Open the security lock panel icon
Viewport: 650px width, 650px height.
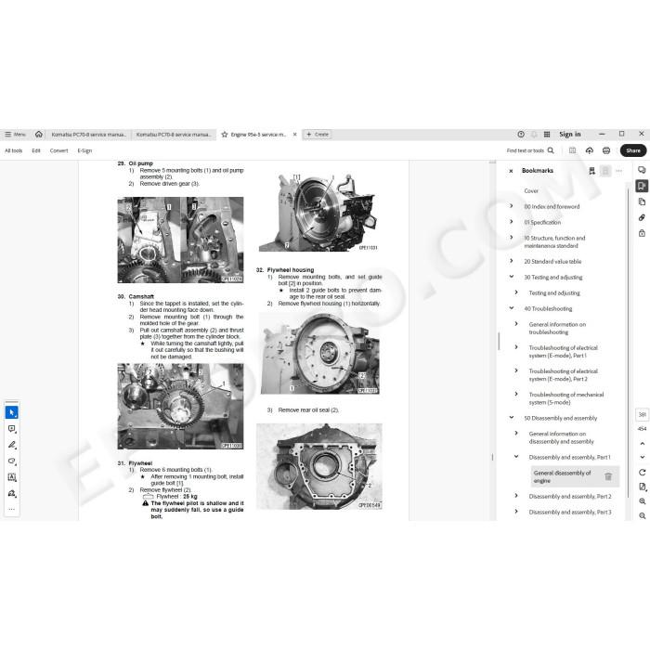642,233
